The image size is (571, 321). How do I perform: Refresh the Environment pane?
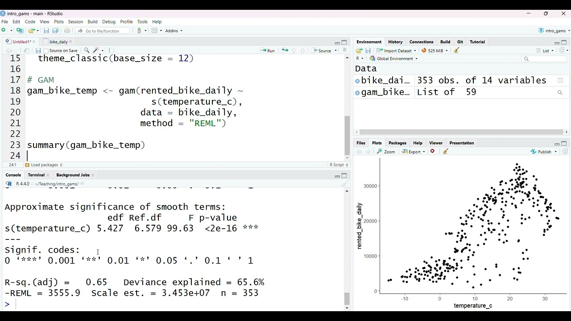[x=562, y=51]
